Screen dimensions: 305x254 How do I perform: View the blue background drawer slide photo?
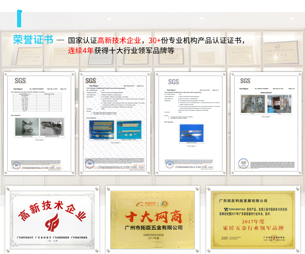[x=192, y=133]
